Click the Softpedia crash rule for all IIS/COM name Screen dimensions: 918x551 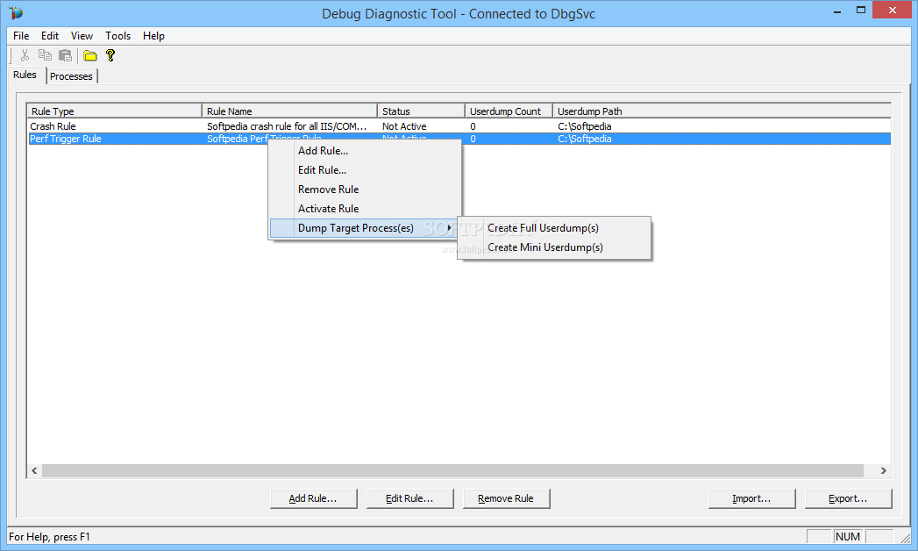pos(287,125)
